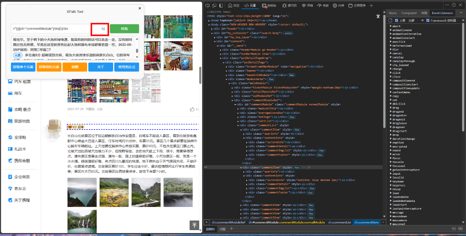Expand the head element node in the DOM tree
Image resolution: width=466 pixels, height=236 pixels.
coord(209,21)
